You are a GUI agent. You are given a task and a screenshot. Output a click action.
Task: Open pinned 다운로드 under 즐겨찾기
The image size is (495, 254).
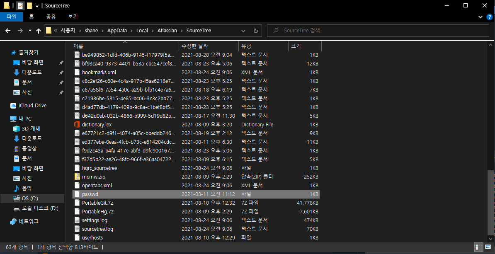click(x=32, y=72)
